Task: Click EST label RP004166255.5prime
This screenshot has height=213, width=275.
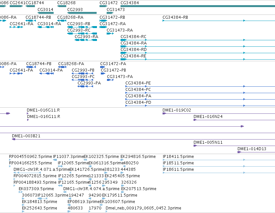Action: pos(30,163)
